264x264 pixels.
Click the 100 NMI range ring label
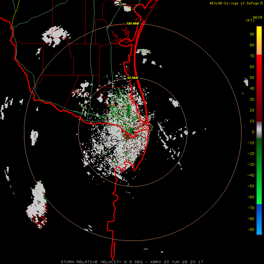point(133,23)
